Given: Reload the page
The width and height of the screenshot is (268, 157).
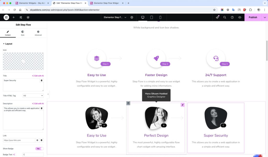Looking at the screenshot, I should tap(15, 10).
